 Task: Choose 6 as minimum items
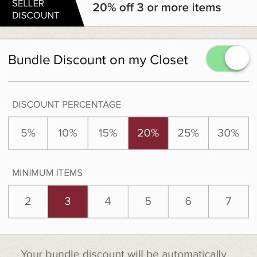pos(188,202)
